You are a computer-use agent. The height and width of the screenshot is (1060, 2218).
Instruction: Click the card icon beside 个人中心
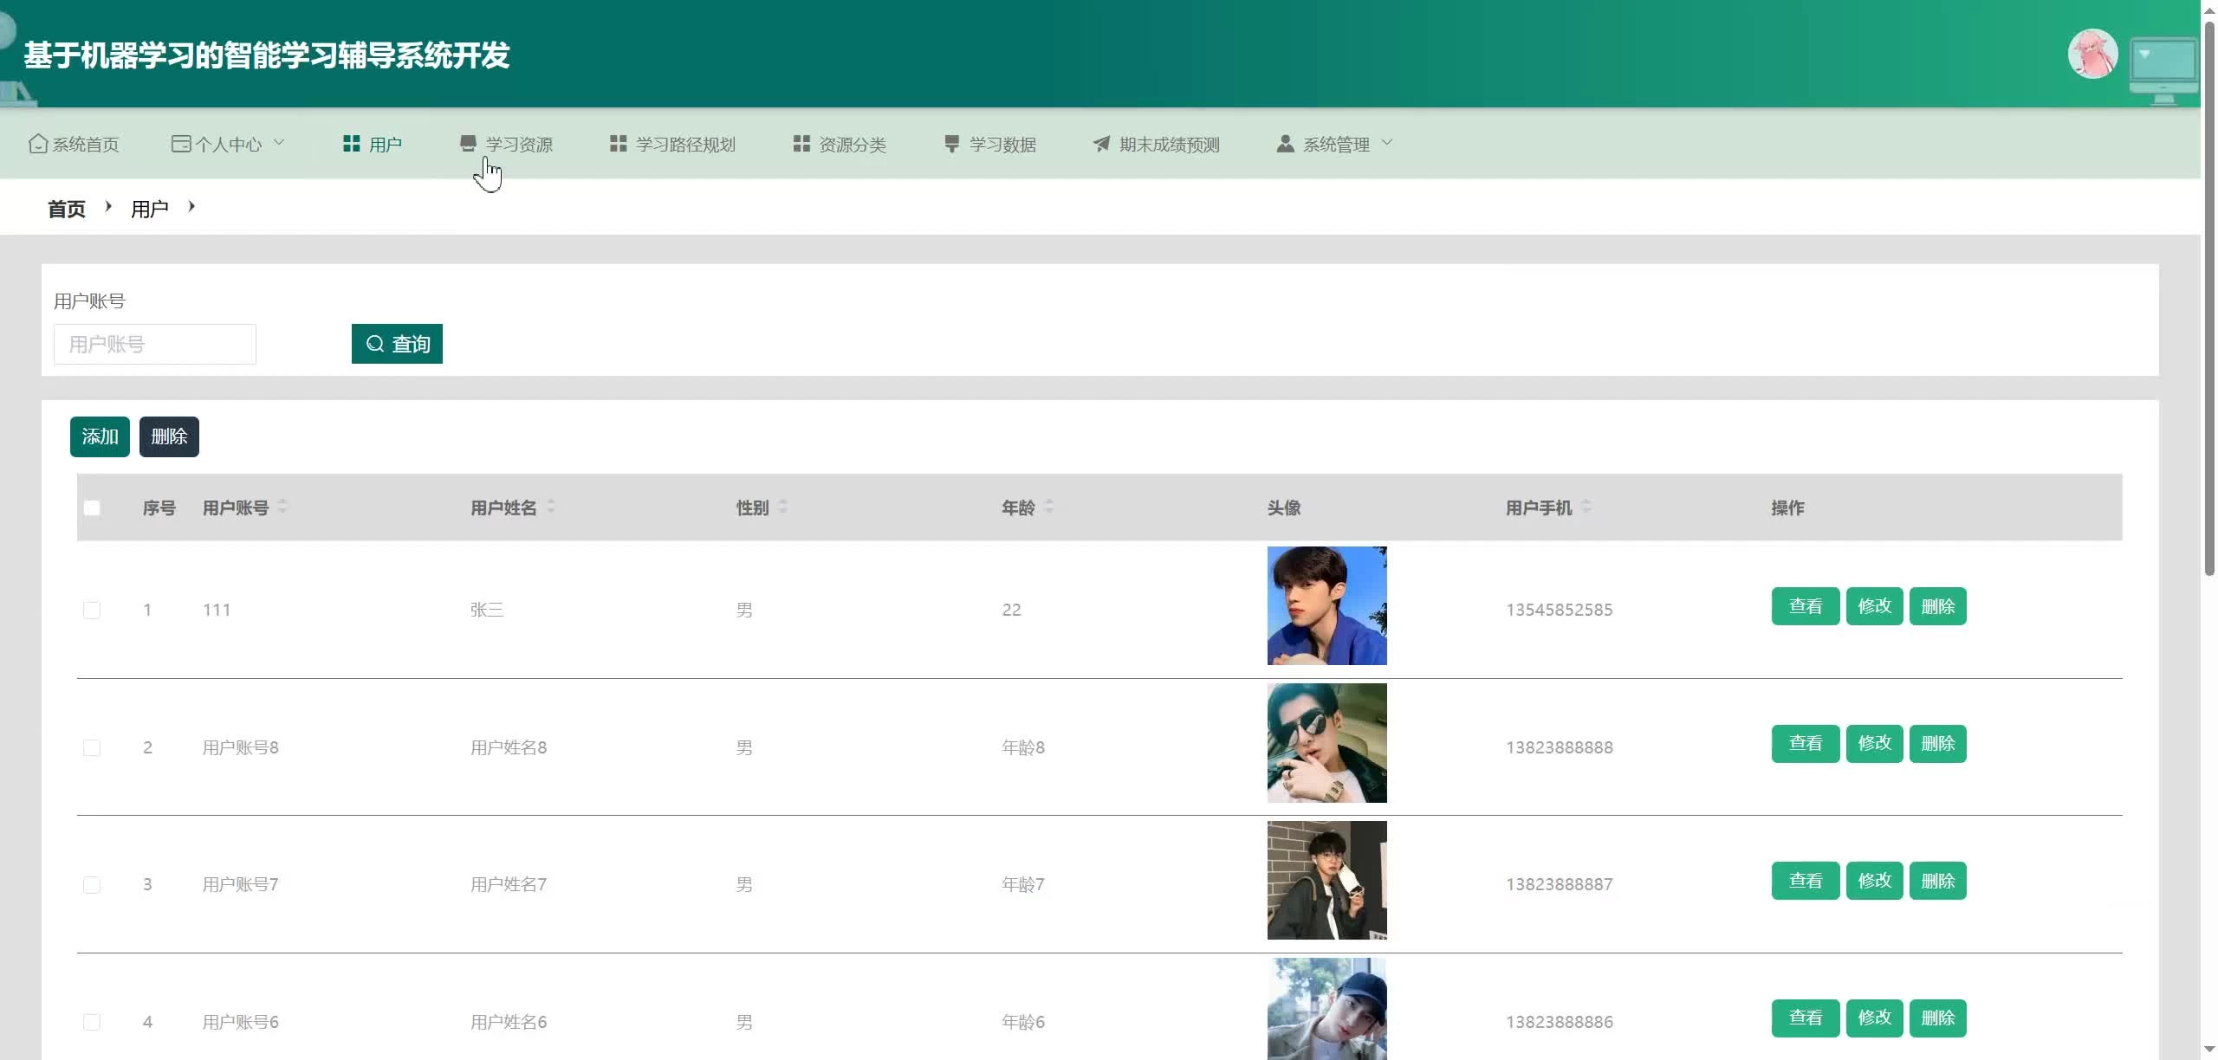pos(180,144)
